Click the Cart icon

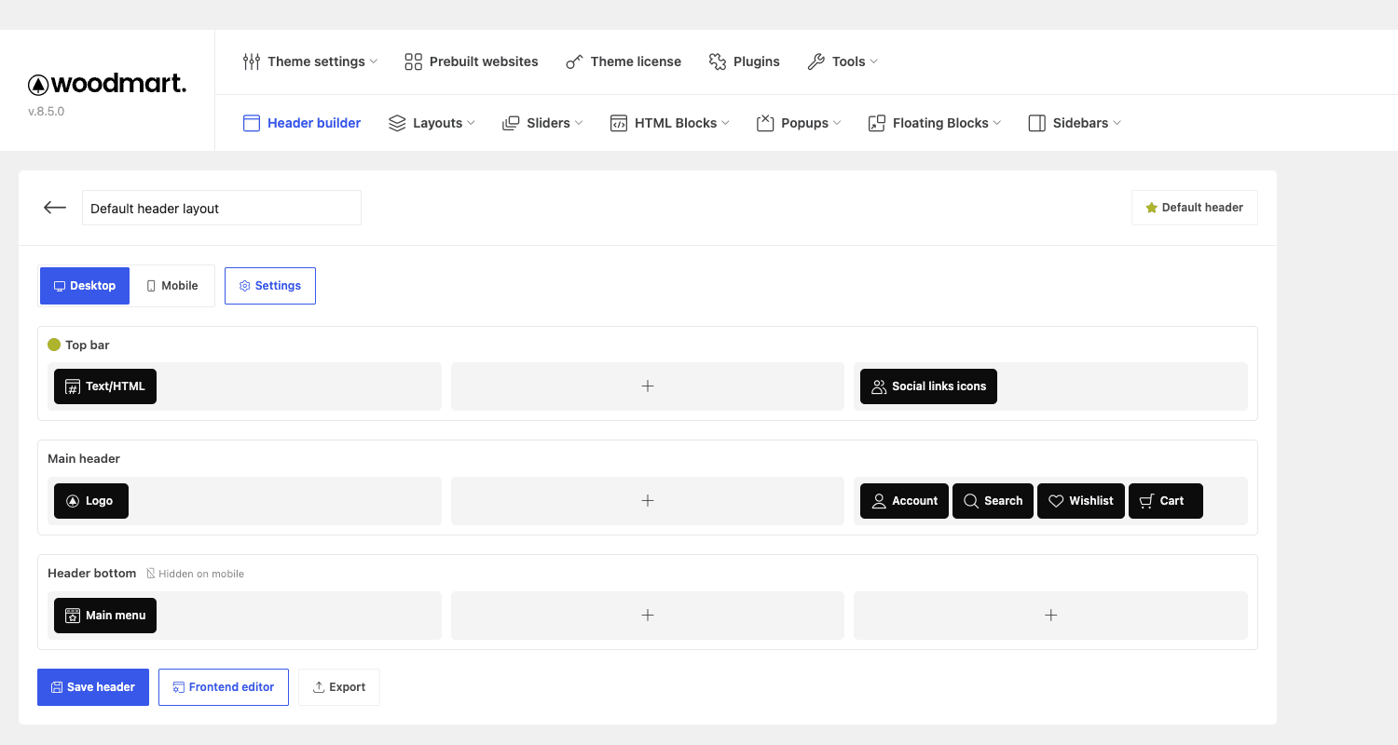point(1147,501)
